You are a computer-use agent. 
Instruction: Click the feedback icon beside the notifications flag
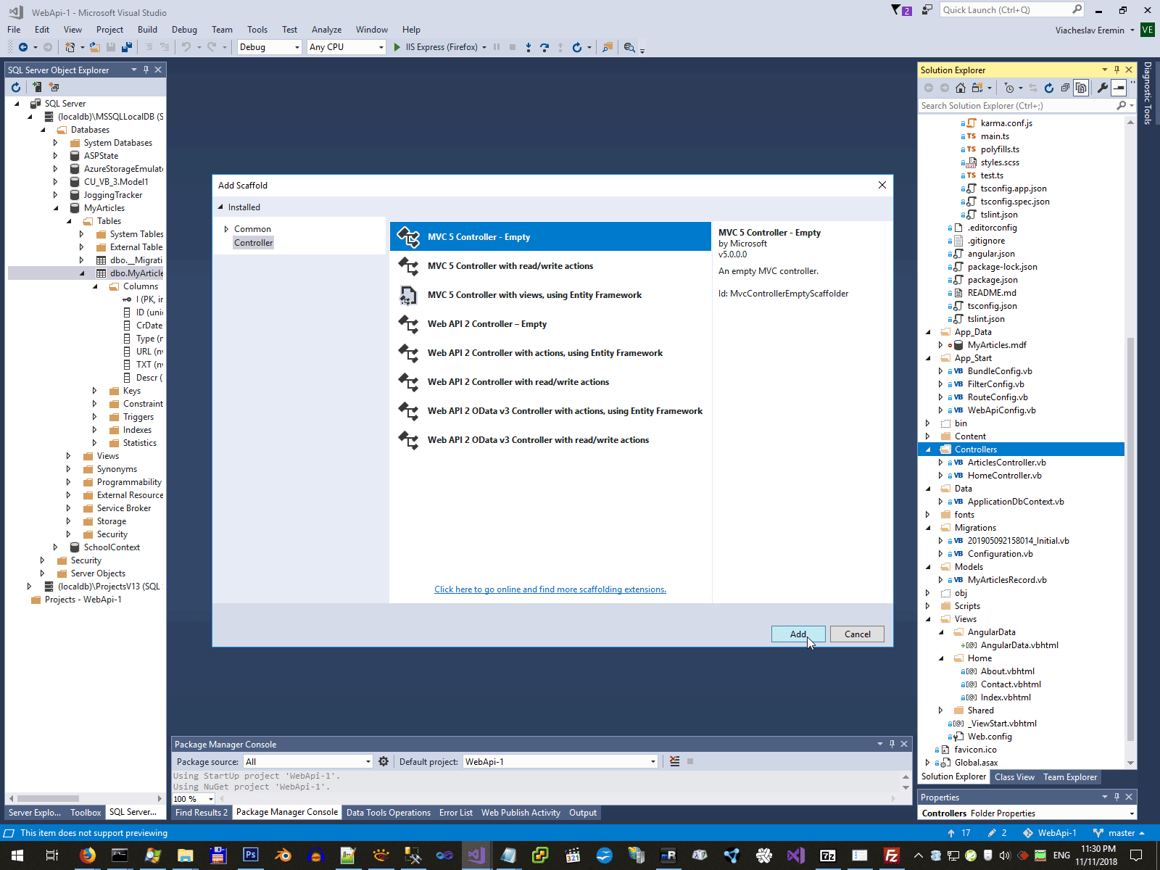pyautogui.click(x=927, y=10)
